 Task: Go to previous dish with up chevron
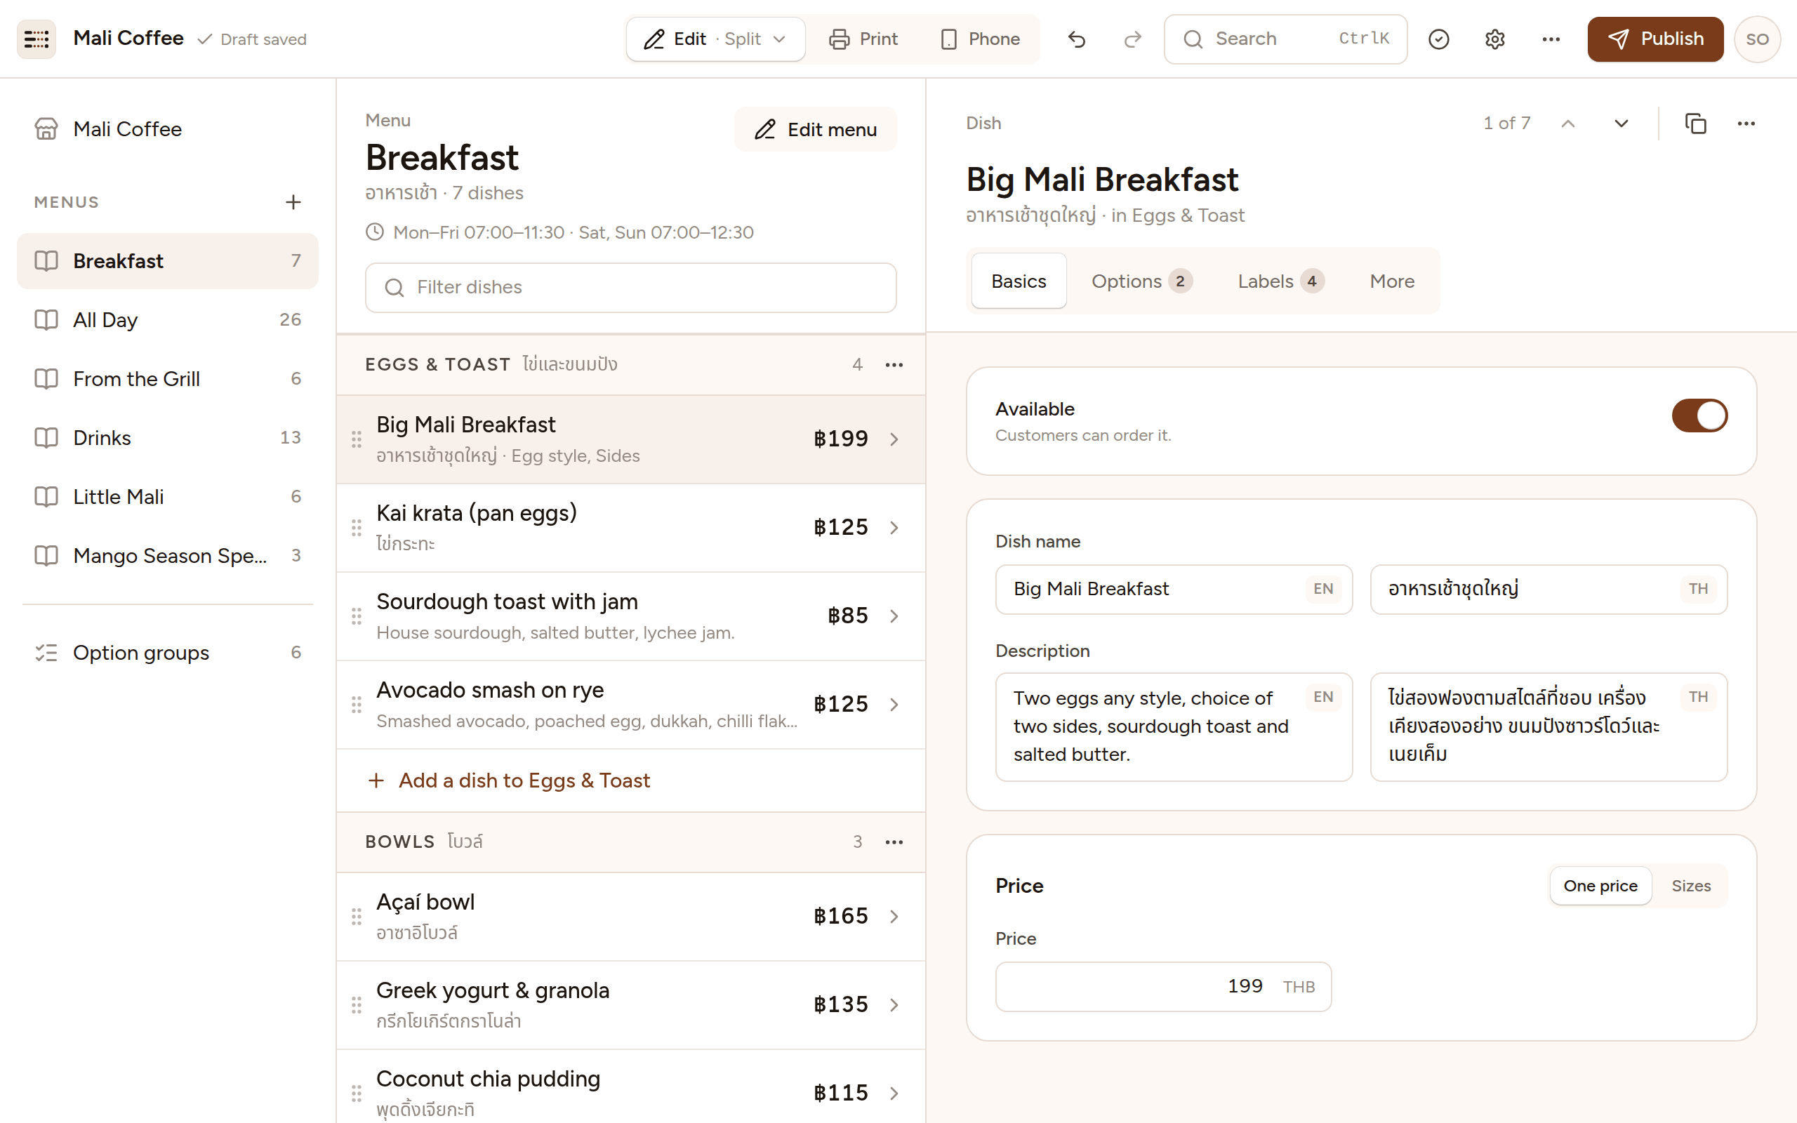[1567, 124]
